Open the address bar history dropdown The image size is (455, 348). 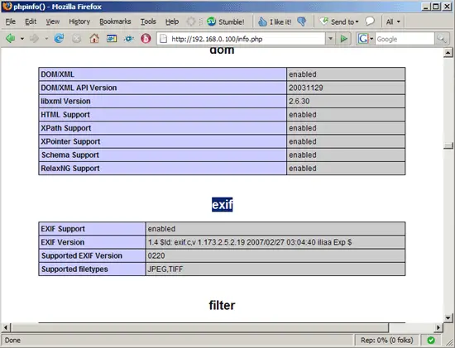point(330,39)
